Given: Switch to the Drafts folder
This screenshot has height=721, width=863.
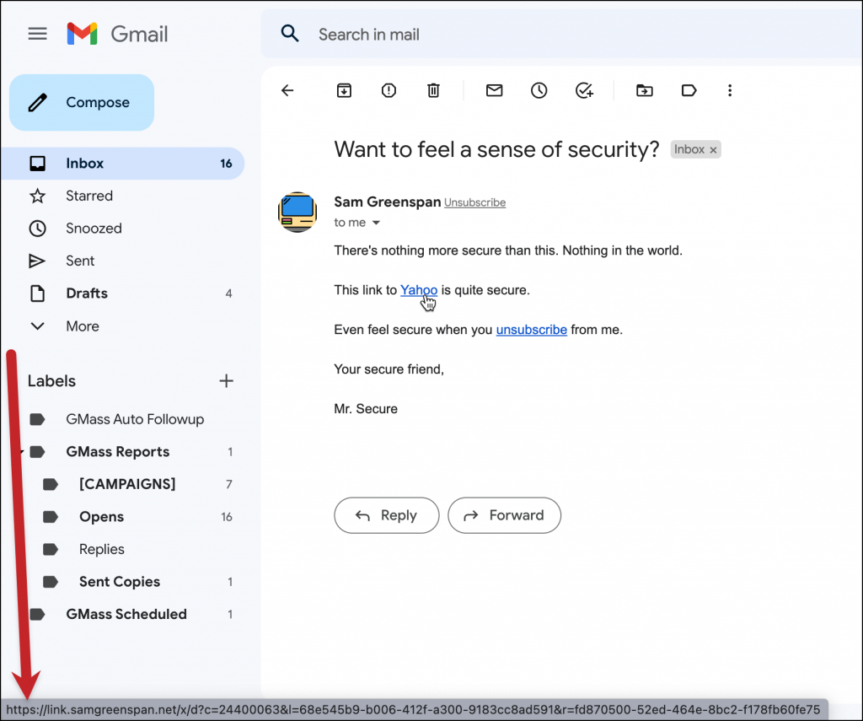Looking at the screenshot, I should pos(87,293).
